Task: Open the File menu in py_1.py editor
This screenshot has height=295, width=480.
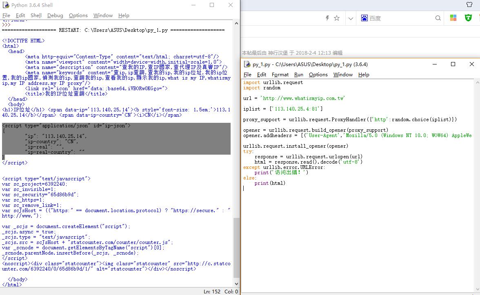Action: [247, 74]
